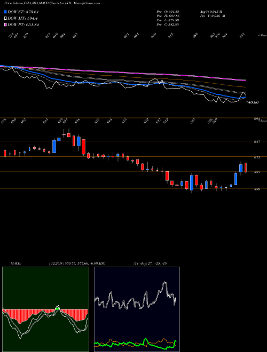This screenshot has width=267, height=352.
Task: Click the 615 price axis label
Action: (x=257, y=157)
